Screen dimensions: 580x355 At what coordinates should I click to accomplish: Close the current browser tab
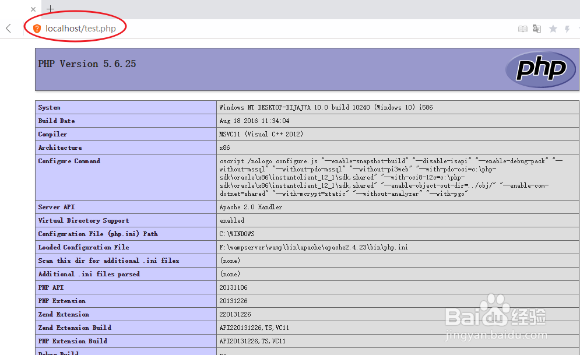pos(33,9)
